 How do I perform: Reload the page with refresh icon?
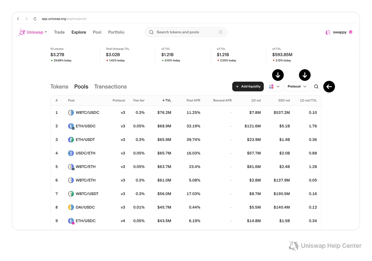click(35, 19)
